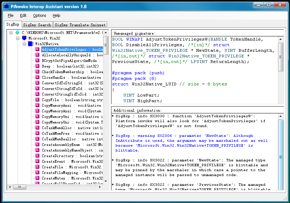This screenshot has width=290, height=203.
Task: Click inside the Unmanaged signature code box
Action: coord(195,70)
